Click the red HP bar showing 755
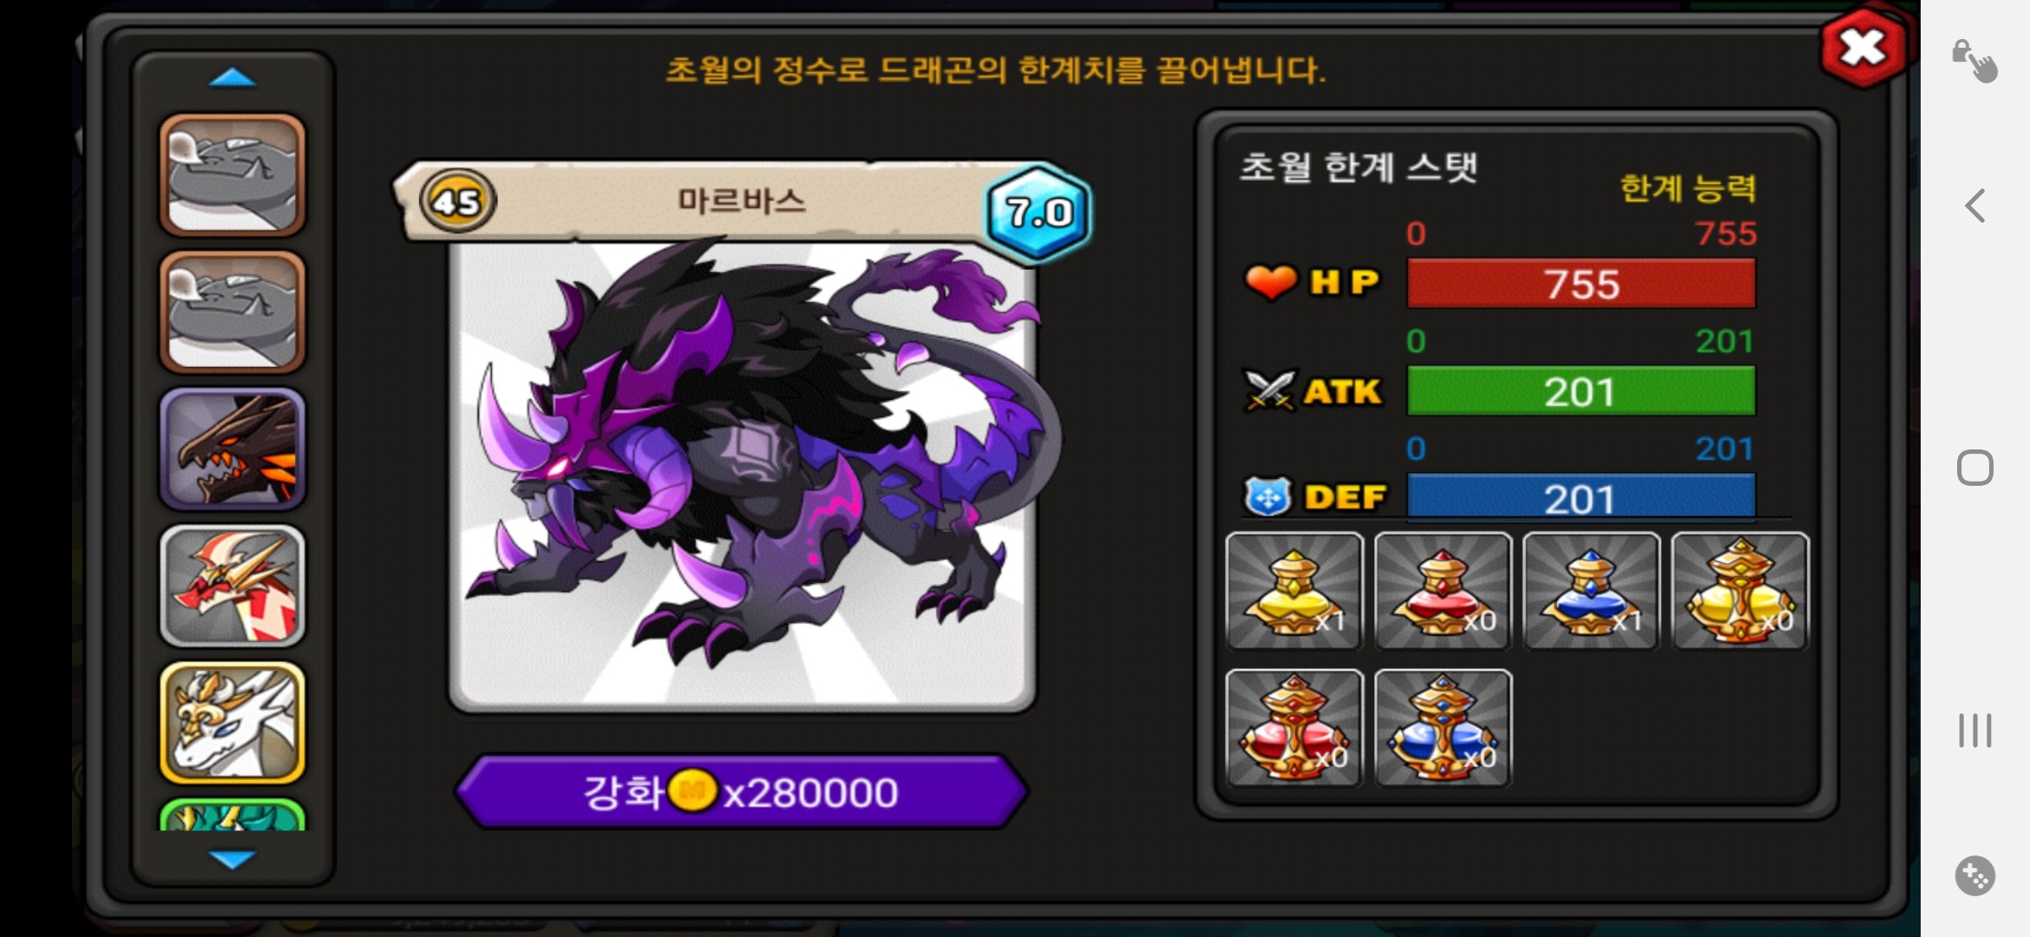The width and height of the screenshot is (2030, 937). click(x=1581, y=284)
